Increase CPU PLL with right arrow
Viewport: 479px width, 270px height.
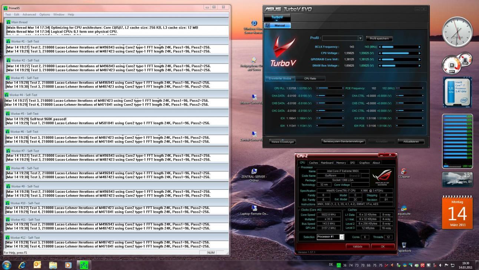343,88
